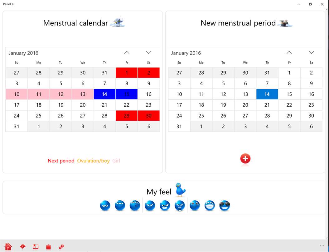
Task: Select day 24 in Menstrual calendar
Action: (x=17, y=115)
